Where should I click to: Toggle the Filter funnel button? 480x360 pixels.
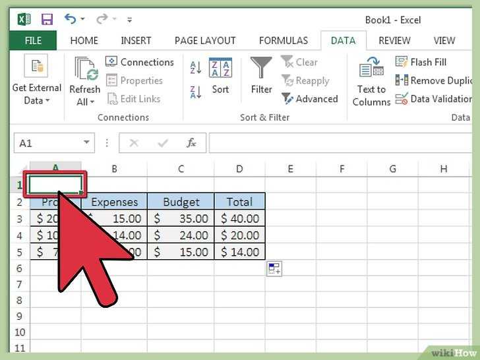pyautogui.click(x=261, y=75)
